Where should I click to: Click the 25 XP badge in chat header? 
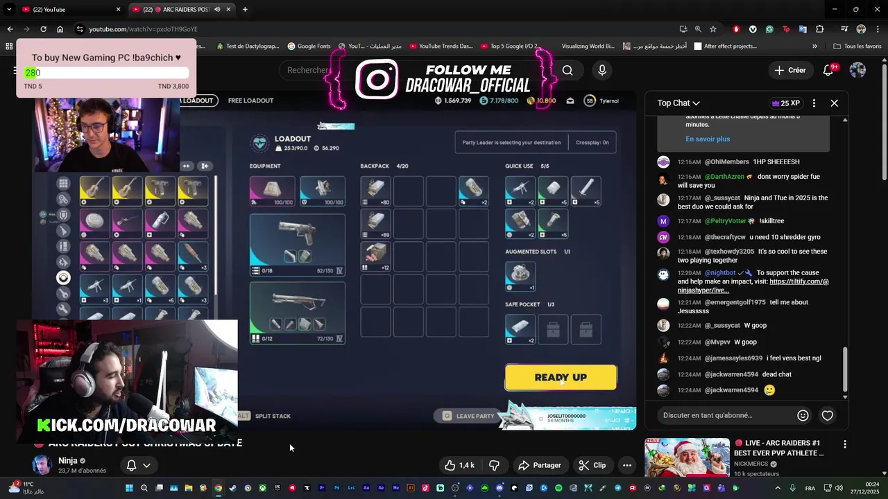tap(785, 103)
